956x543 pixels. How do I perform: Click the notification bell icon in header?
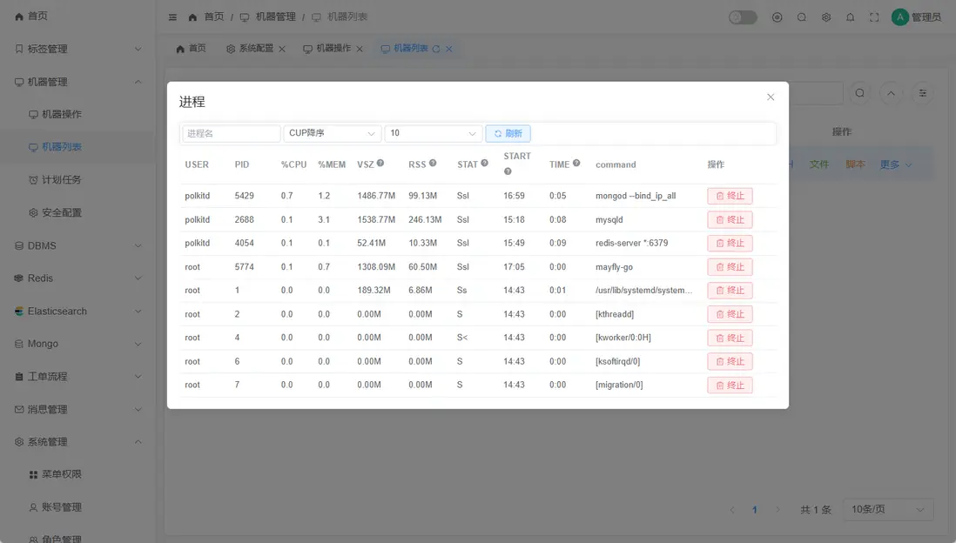click(851, 17)
